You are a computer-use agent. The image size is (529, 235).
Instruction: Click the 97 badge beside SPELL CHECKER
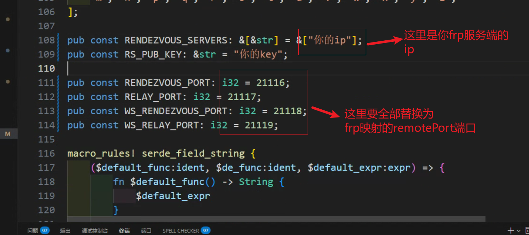coord(205,231)
